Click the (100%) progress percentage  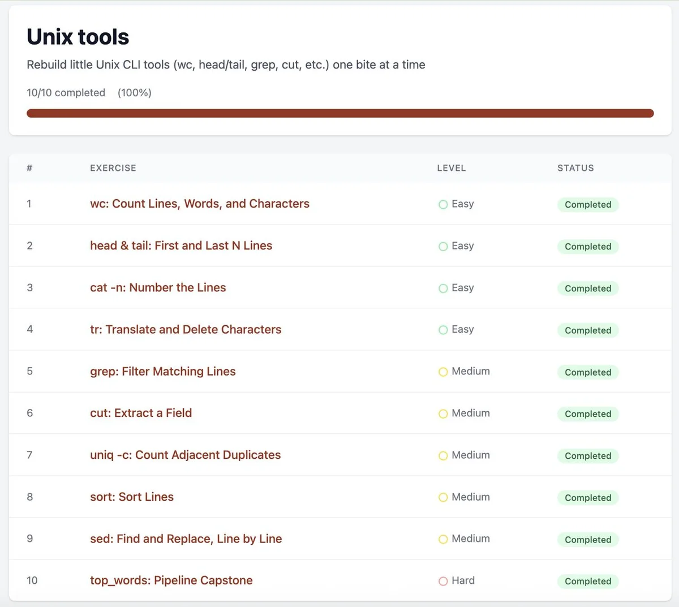pos(135,93)
